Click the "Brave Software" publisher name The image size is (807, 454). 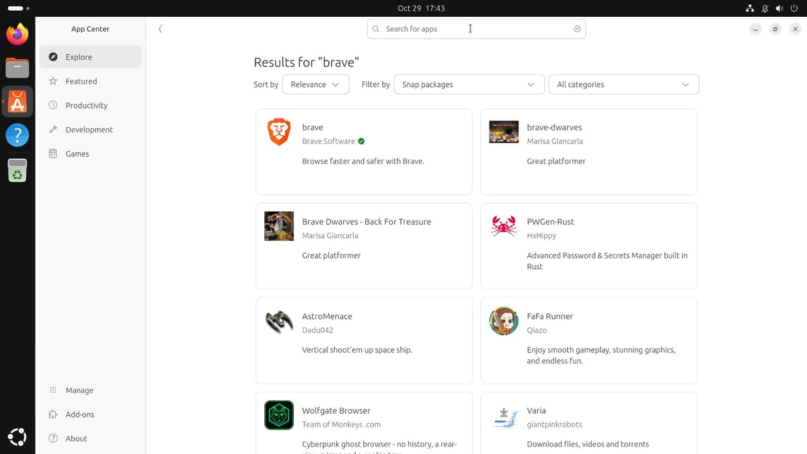(328, 141)
